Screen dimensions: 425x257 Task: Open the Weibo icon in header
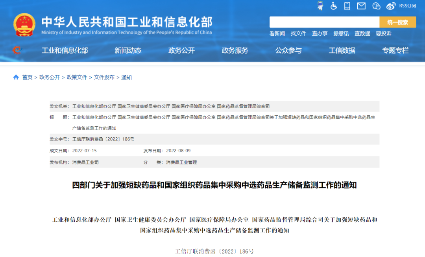391,5
